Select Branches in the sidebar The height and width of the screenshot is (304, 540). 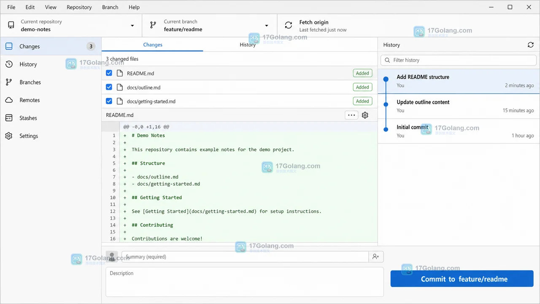pyautogui.click(x=51, y=82)
